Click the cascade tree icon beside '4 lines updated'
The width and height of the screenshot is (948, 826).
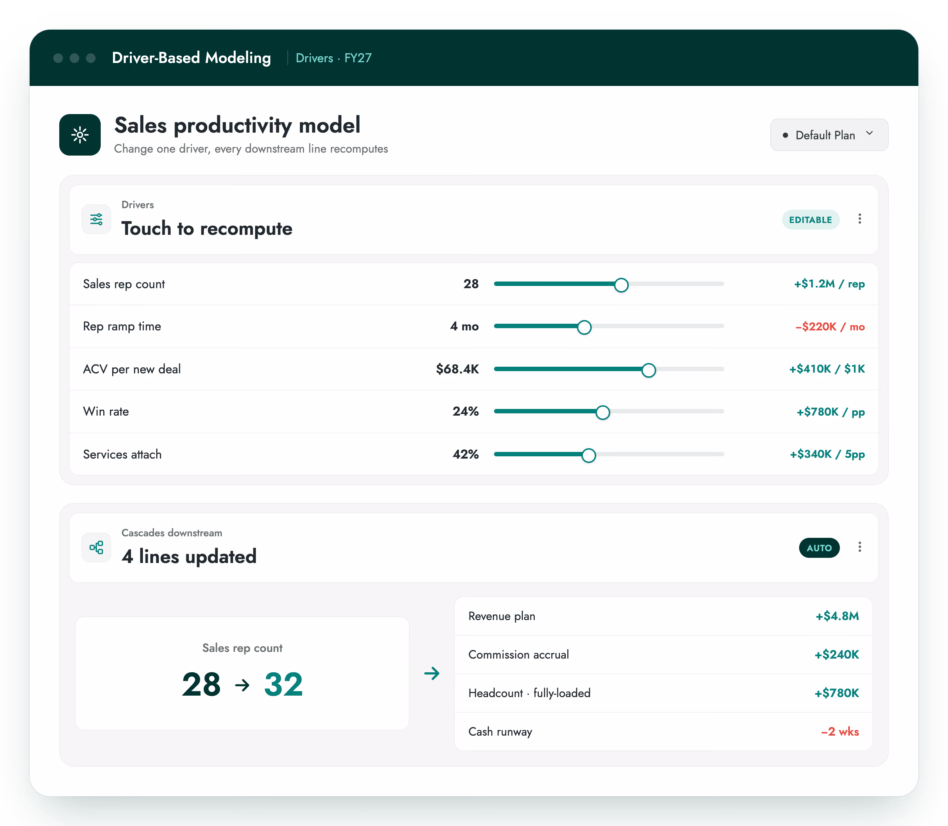click(96, 547)
